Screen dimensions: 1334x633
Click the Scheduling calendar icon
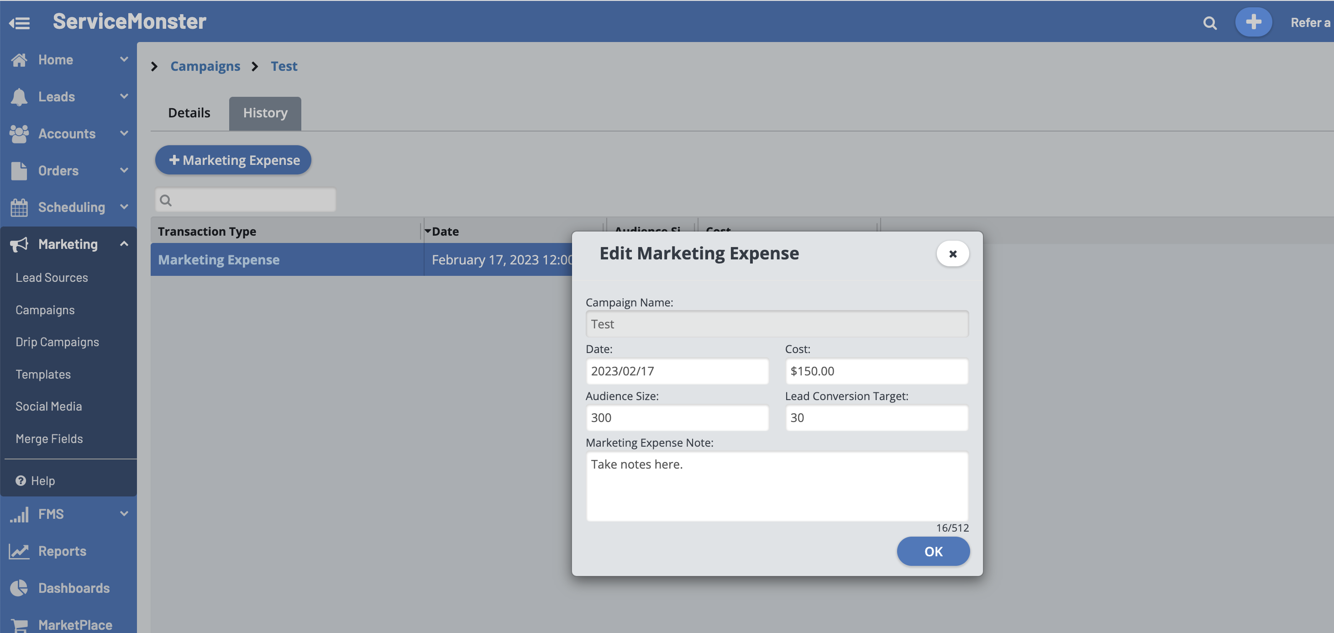click(19, 207)
